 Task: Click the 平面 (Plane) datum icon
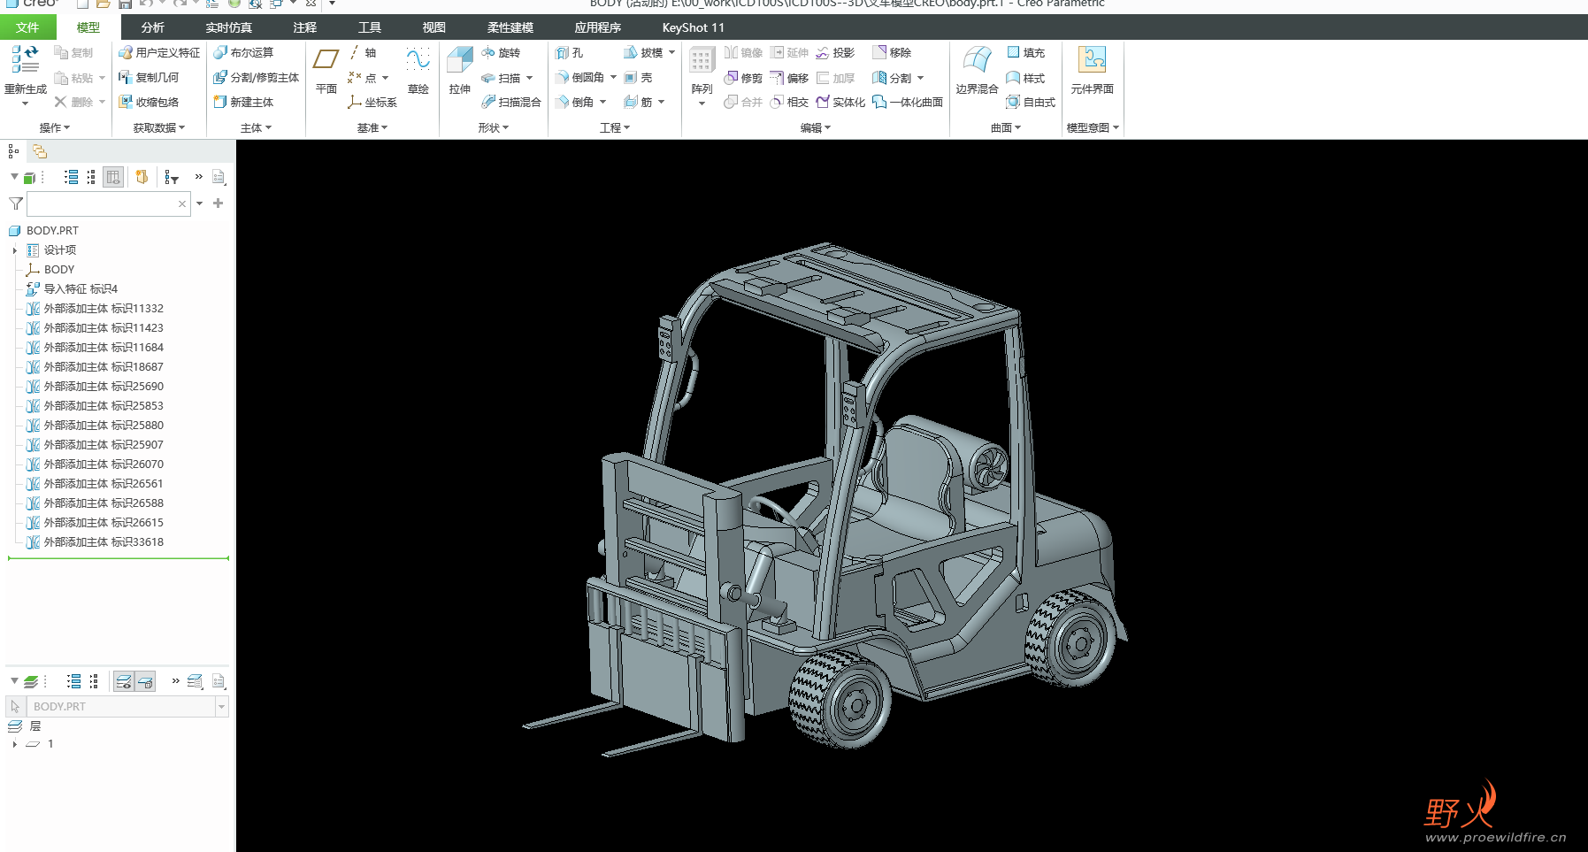point(326,60)
